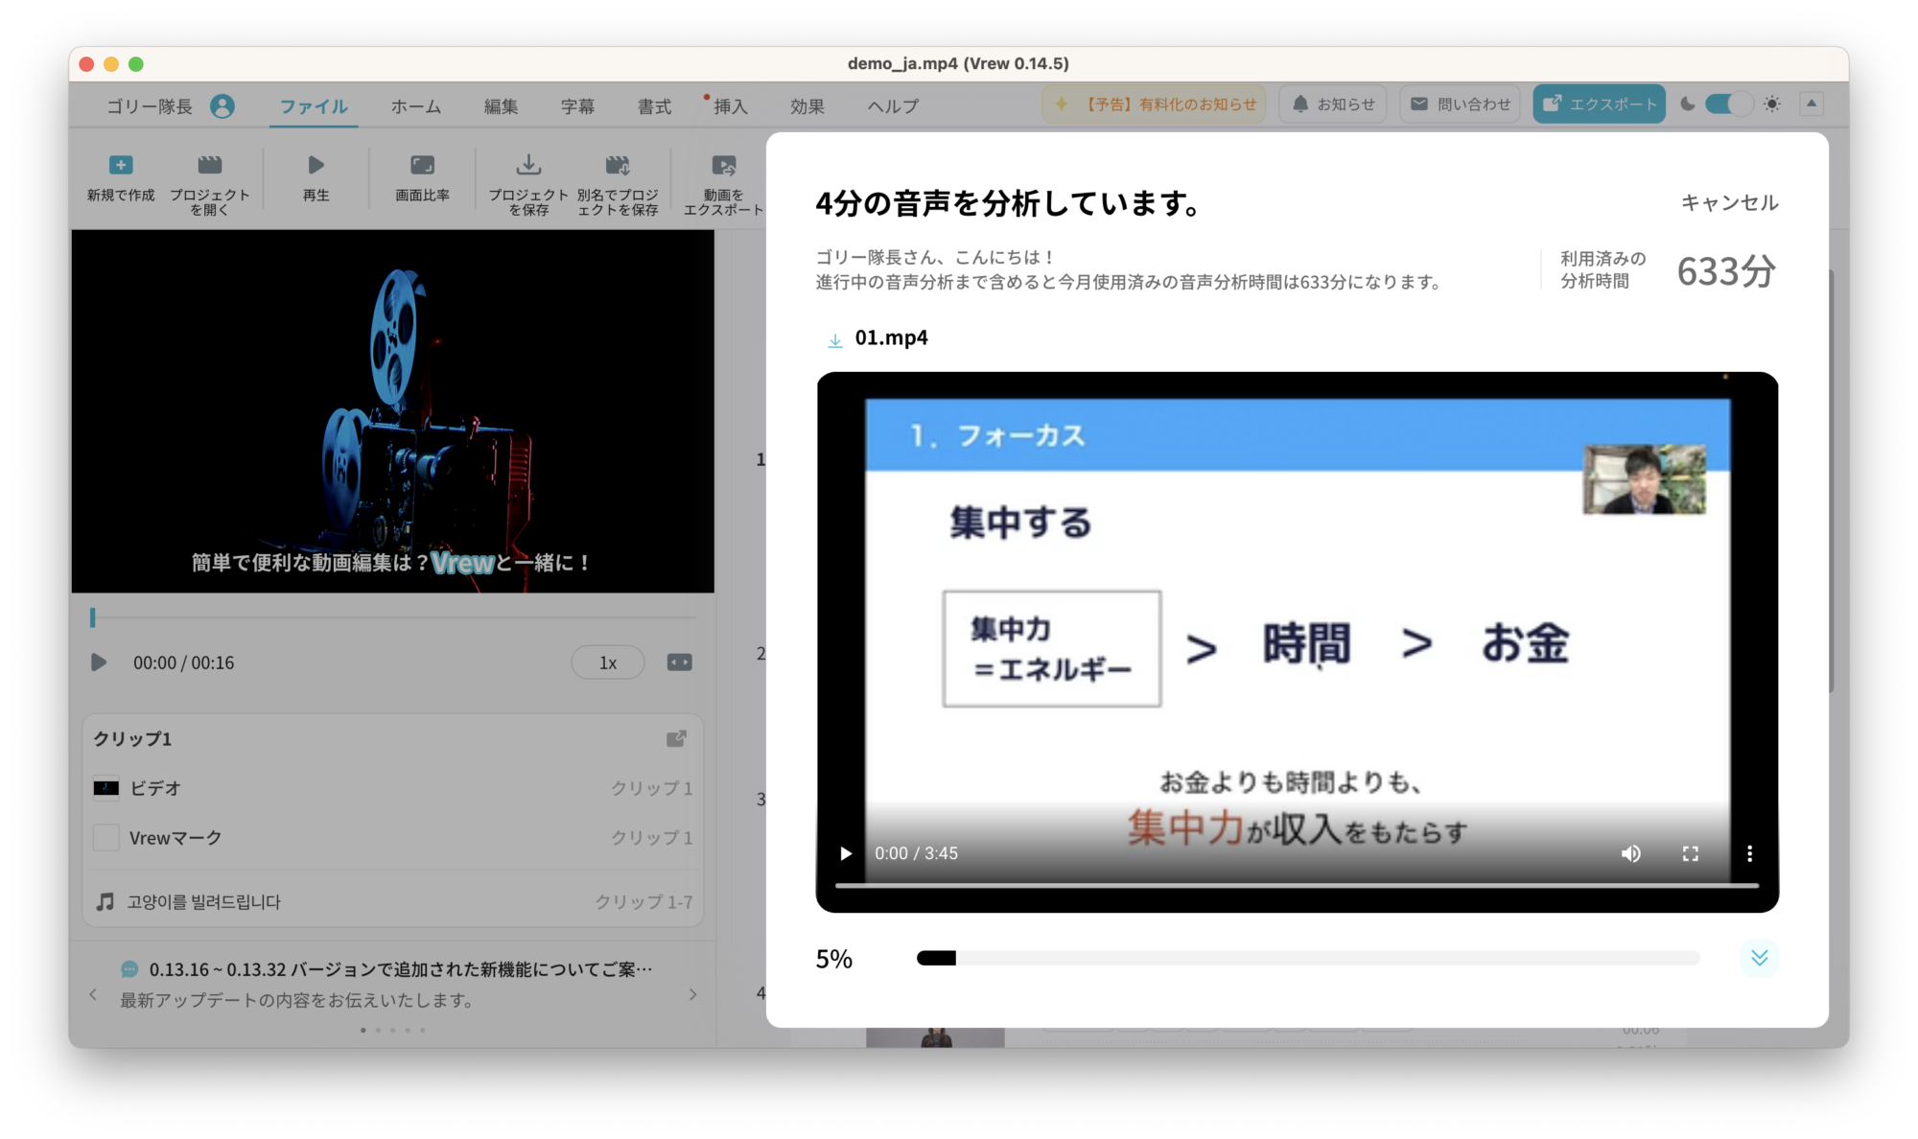Viewport: 1918px width, 1139px height.
Task: Click the 01.mp4 video seek bar
Action: click(1297, 885)
